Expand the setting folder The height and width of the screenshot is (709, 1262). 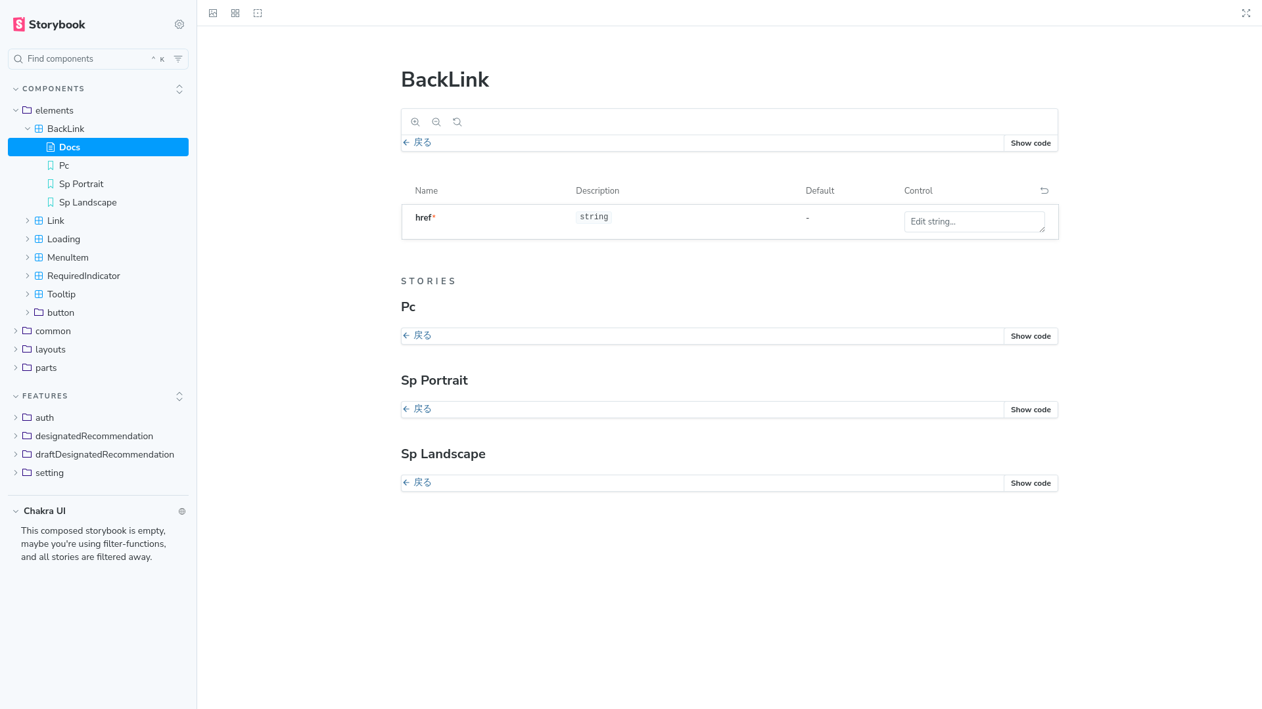coord(98,473)
